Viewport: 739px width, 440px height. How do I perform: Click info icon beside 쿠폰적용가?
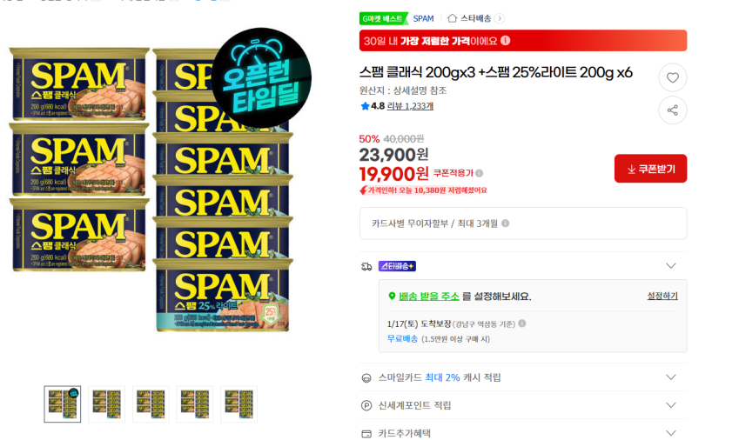click(480, 173)
